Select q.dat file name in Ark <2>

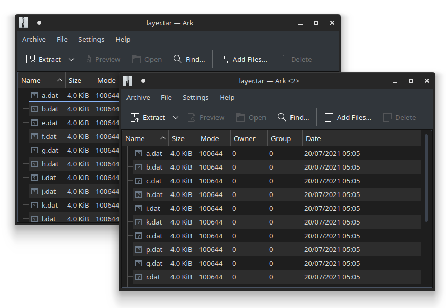[154, 264]
